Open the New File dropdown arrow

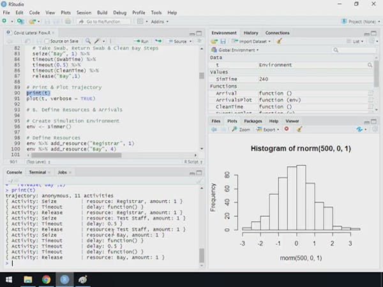[12, 22]
